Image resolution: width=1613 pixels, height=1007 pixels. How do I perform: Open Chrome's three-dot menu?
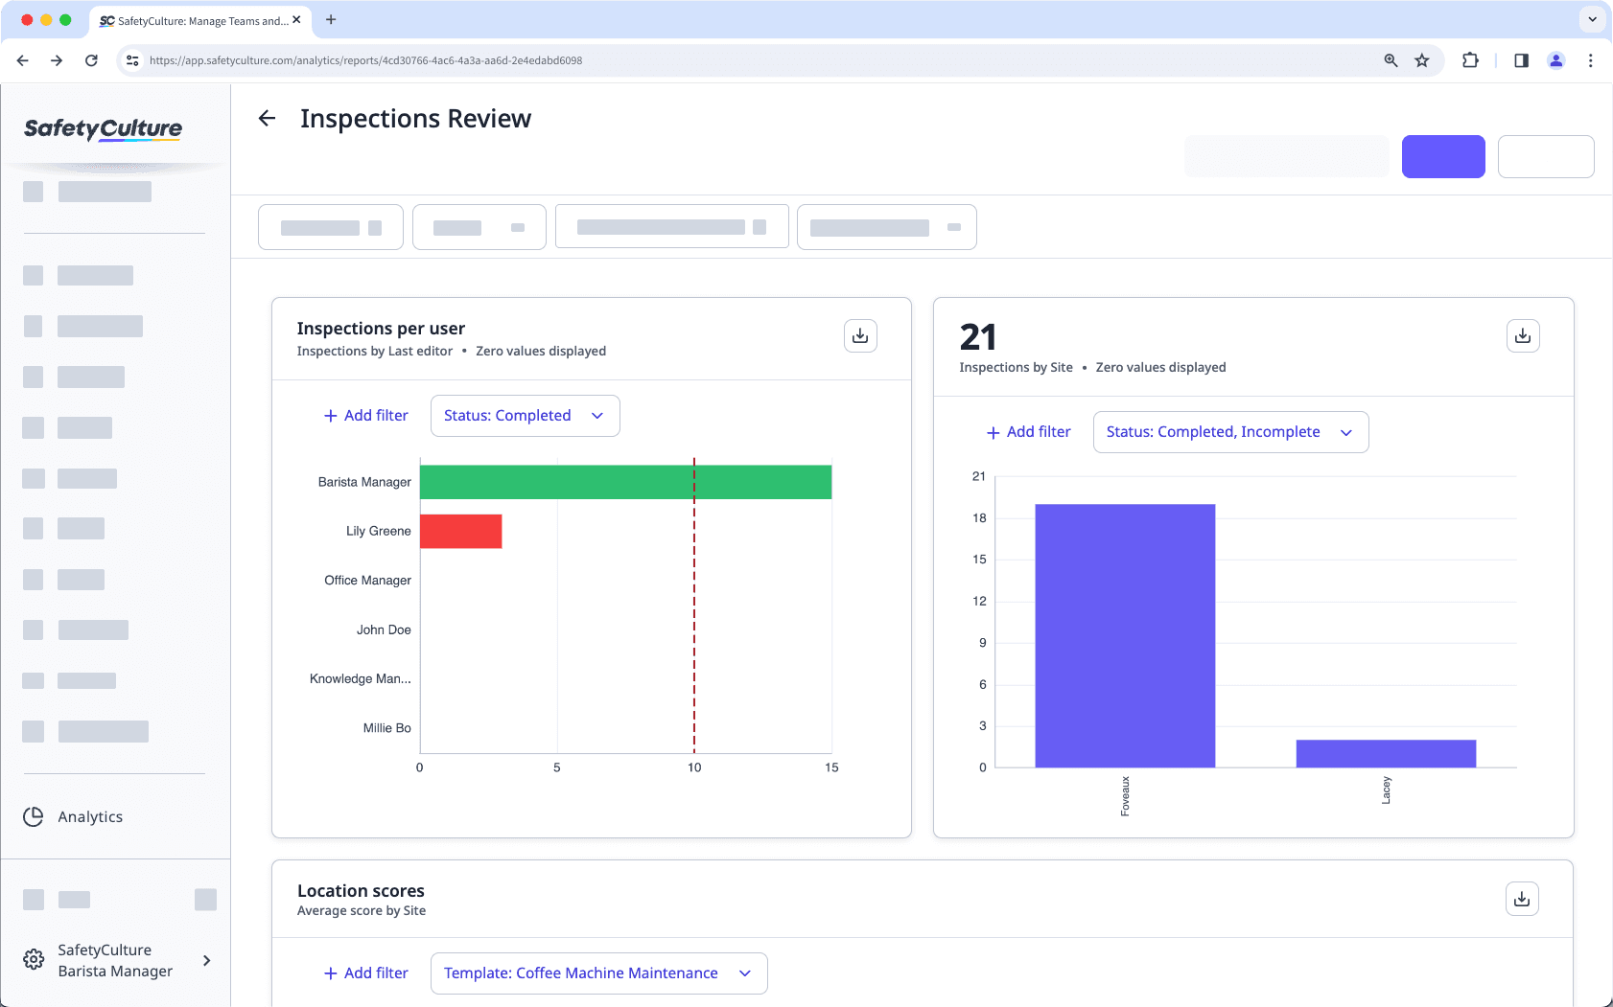click(1591, 60)
